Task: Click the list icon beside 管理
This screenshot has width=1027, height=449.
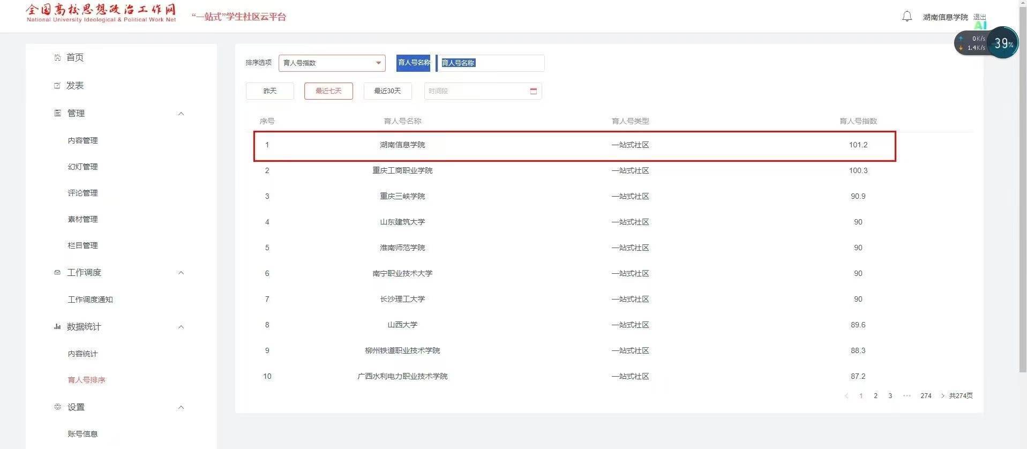Action: pyautogui.click(x=57, y=113)
